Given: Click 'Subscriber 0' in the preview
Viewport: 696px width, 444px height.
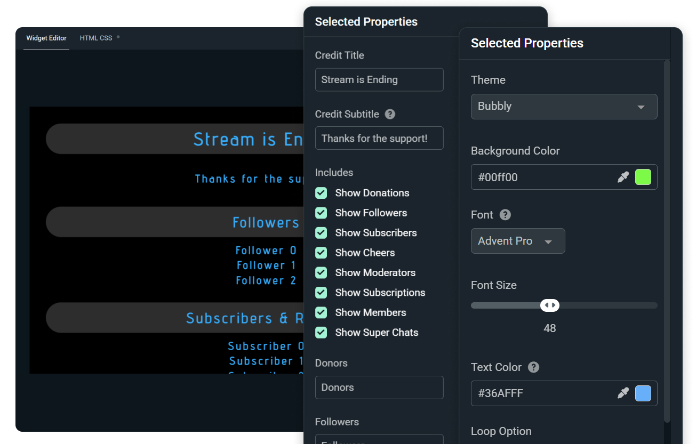Looking at the screenshot, I should (266, 346).
